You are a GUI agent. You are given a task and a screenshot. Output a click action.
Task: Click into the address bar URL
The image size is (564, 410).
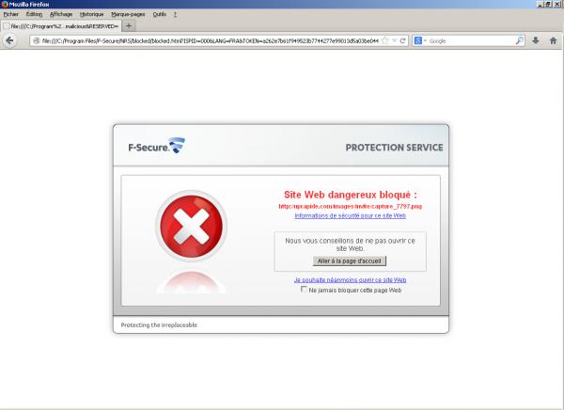click(x=210, y=41)
